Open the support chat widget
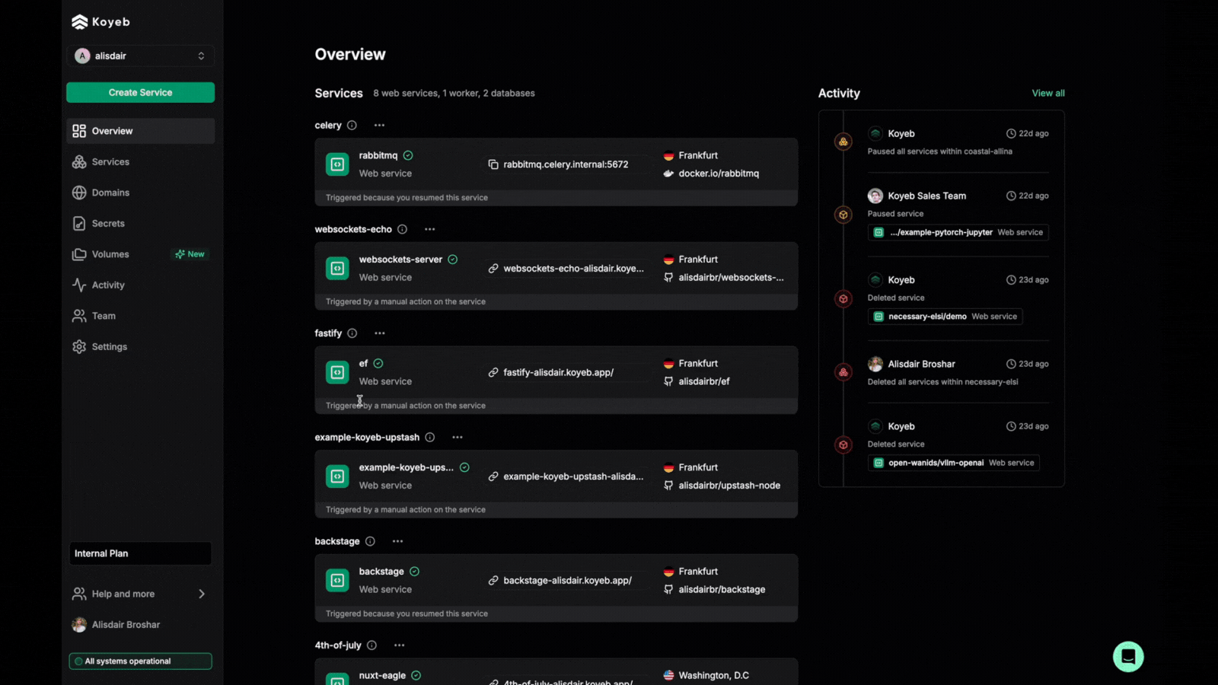 [1127, 656]
